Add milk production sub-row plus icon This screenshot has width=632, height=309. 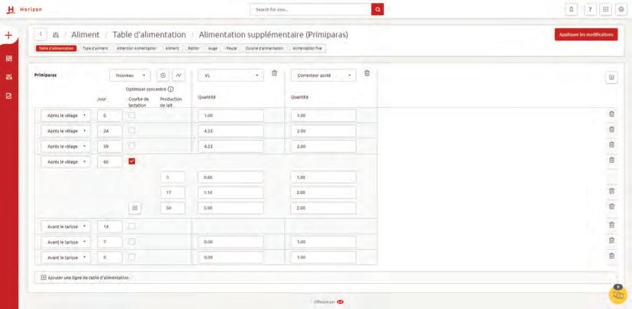135,208
